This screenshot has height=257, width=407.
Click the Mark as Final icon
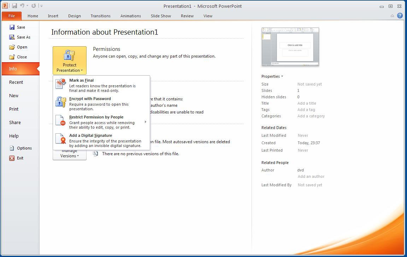click(x=61, y=83)
